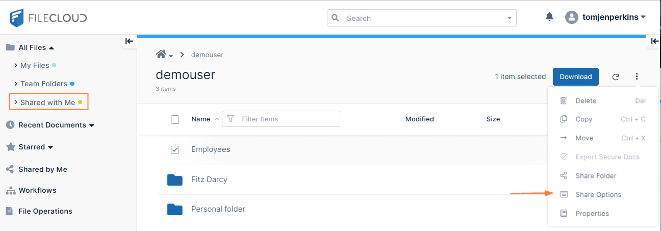This screenshot has height=231, width=661.
Task: Uncheck the Employees checkbox
Action: [175, 149]
